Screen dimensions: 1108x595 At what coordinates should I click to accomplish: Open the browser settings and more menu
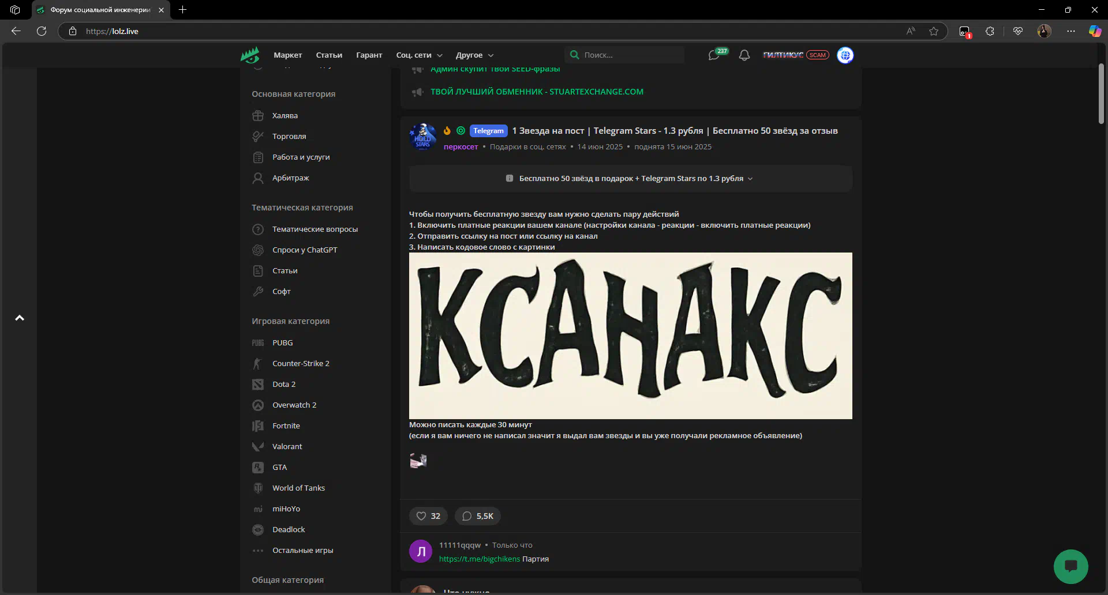point(1071,31)
